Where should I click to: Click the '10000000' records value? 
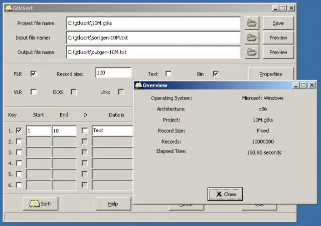pyautogui.click(x=263, y=141)
